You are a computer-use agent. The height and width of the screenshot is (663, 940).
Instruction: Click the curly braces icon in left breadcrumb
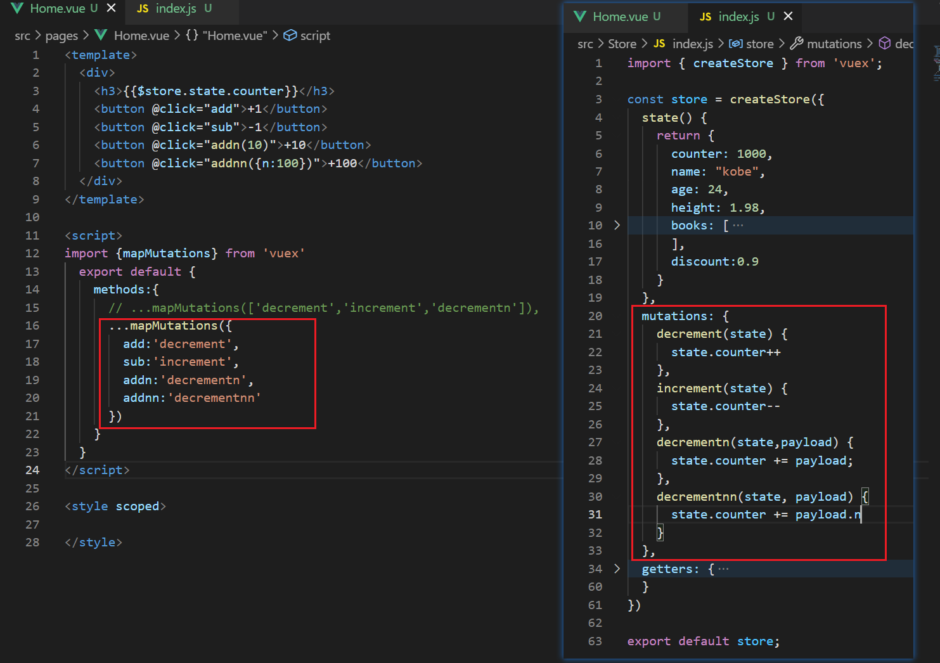(x=192, y=35)
